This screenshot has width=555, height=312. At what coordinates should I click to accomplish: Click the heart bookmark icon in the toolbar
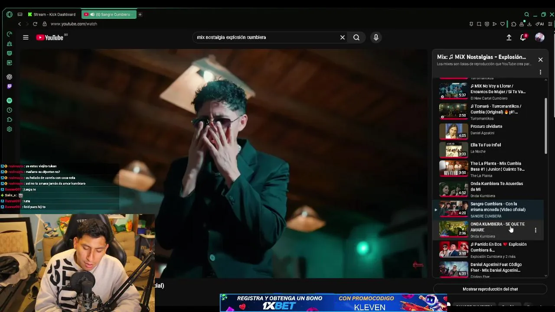(x=503, y=24)
